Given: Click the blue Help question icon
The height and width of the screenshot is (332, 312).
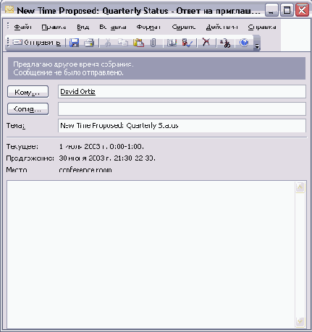Looking at the screenshot, I should [x=244, y=43].
